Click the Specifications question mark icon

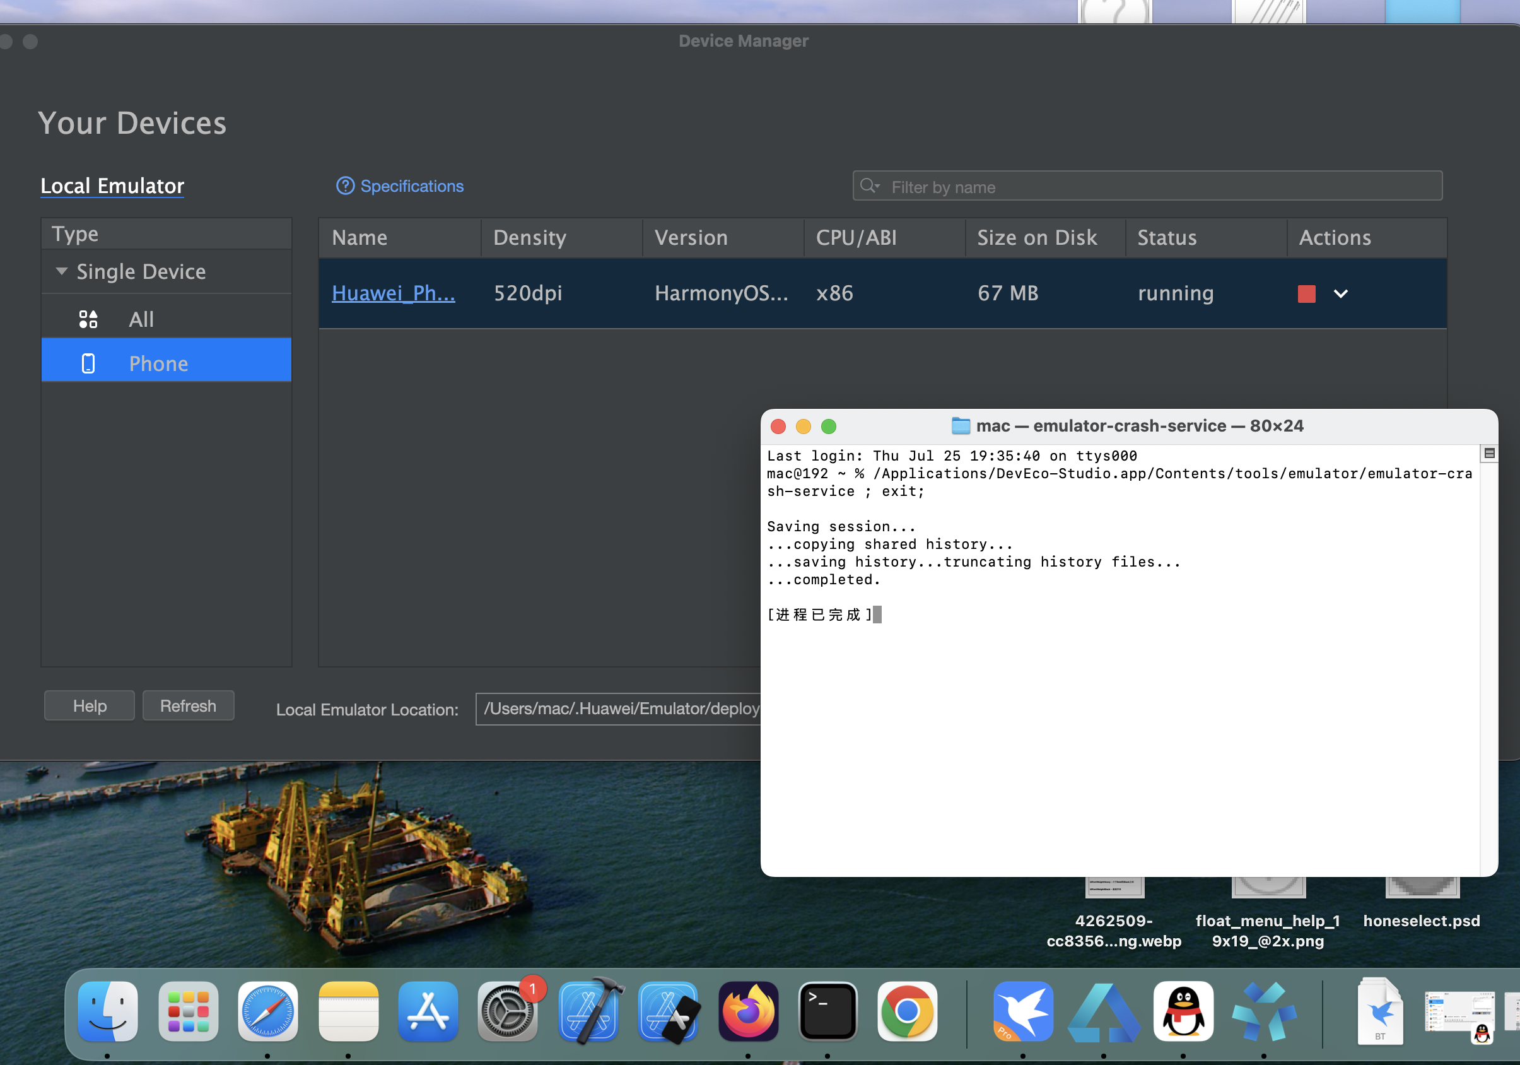tap(345, 186)
